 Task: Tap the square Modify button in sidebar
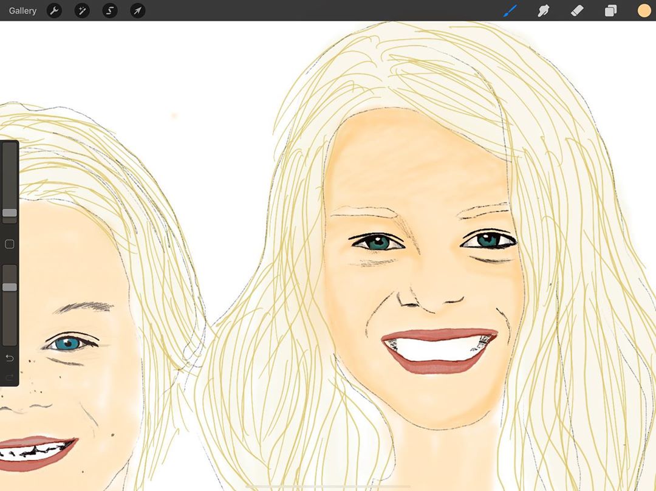(x=10, y=244)
